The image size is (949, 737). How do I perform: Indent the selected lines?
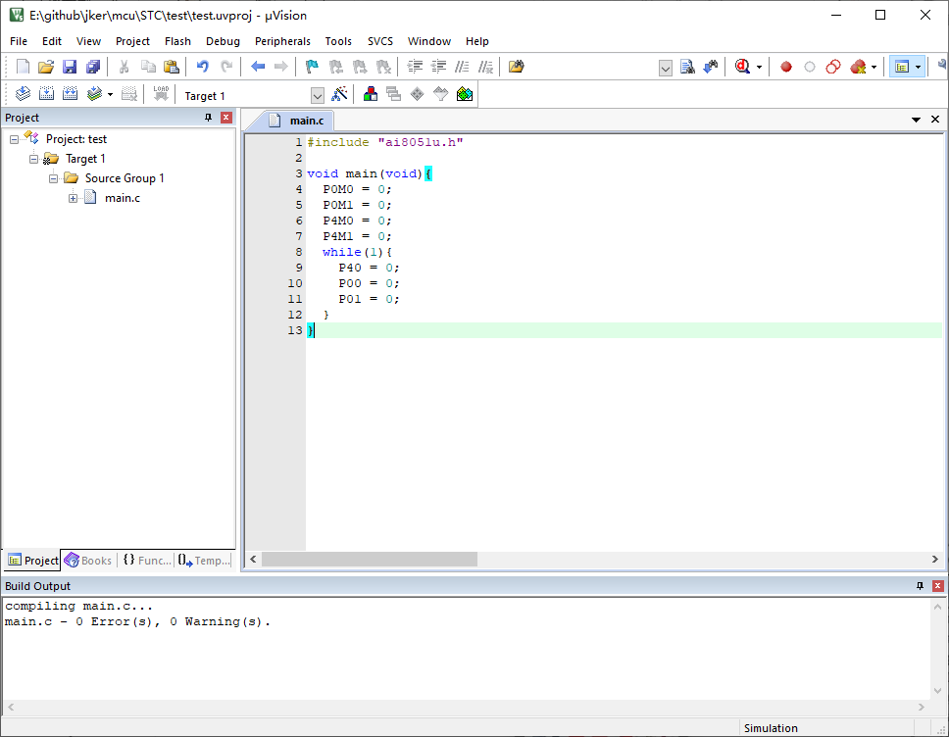[x=415, y=67]
